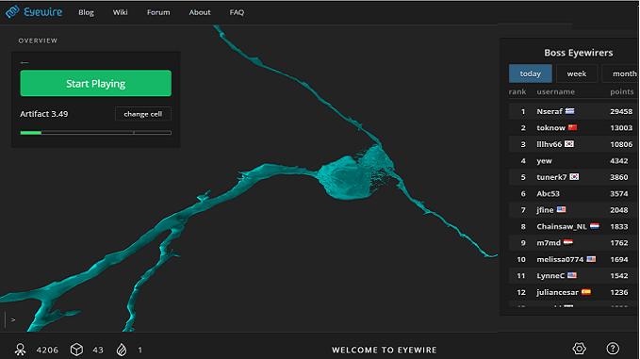This screenshot has height=359, width=640.
Task: Collapse the overview panel dash
Action: pos(25,62)
